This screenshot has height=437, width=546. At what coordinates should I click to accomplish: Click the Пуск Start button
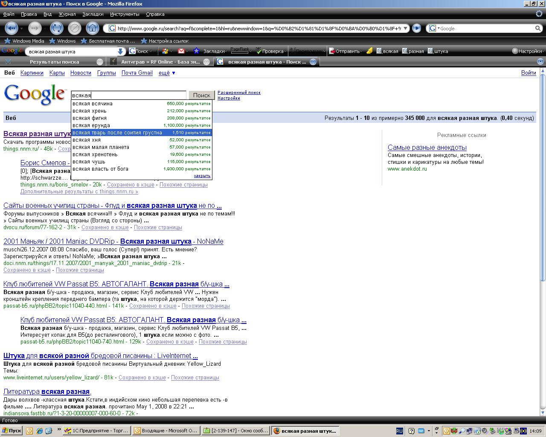(x=12, y=431)
